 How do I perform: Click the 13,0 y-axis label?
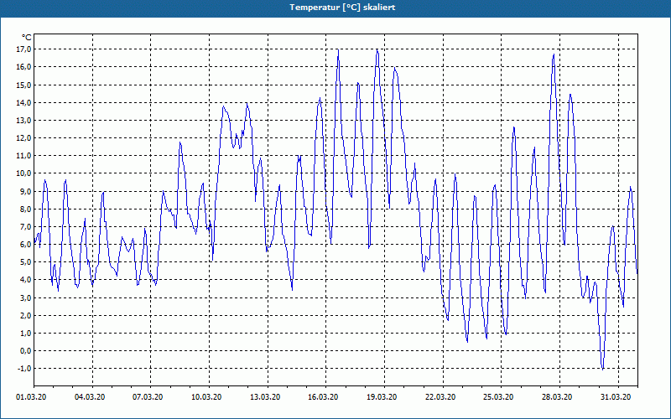point(24,120)
